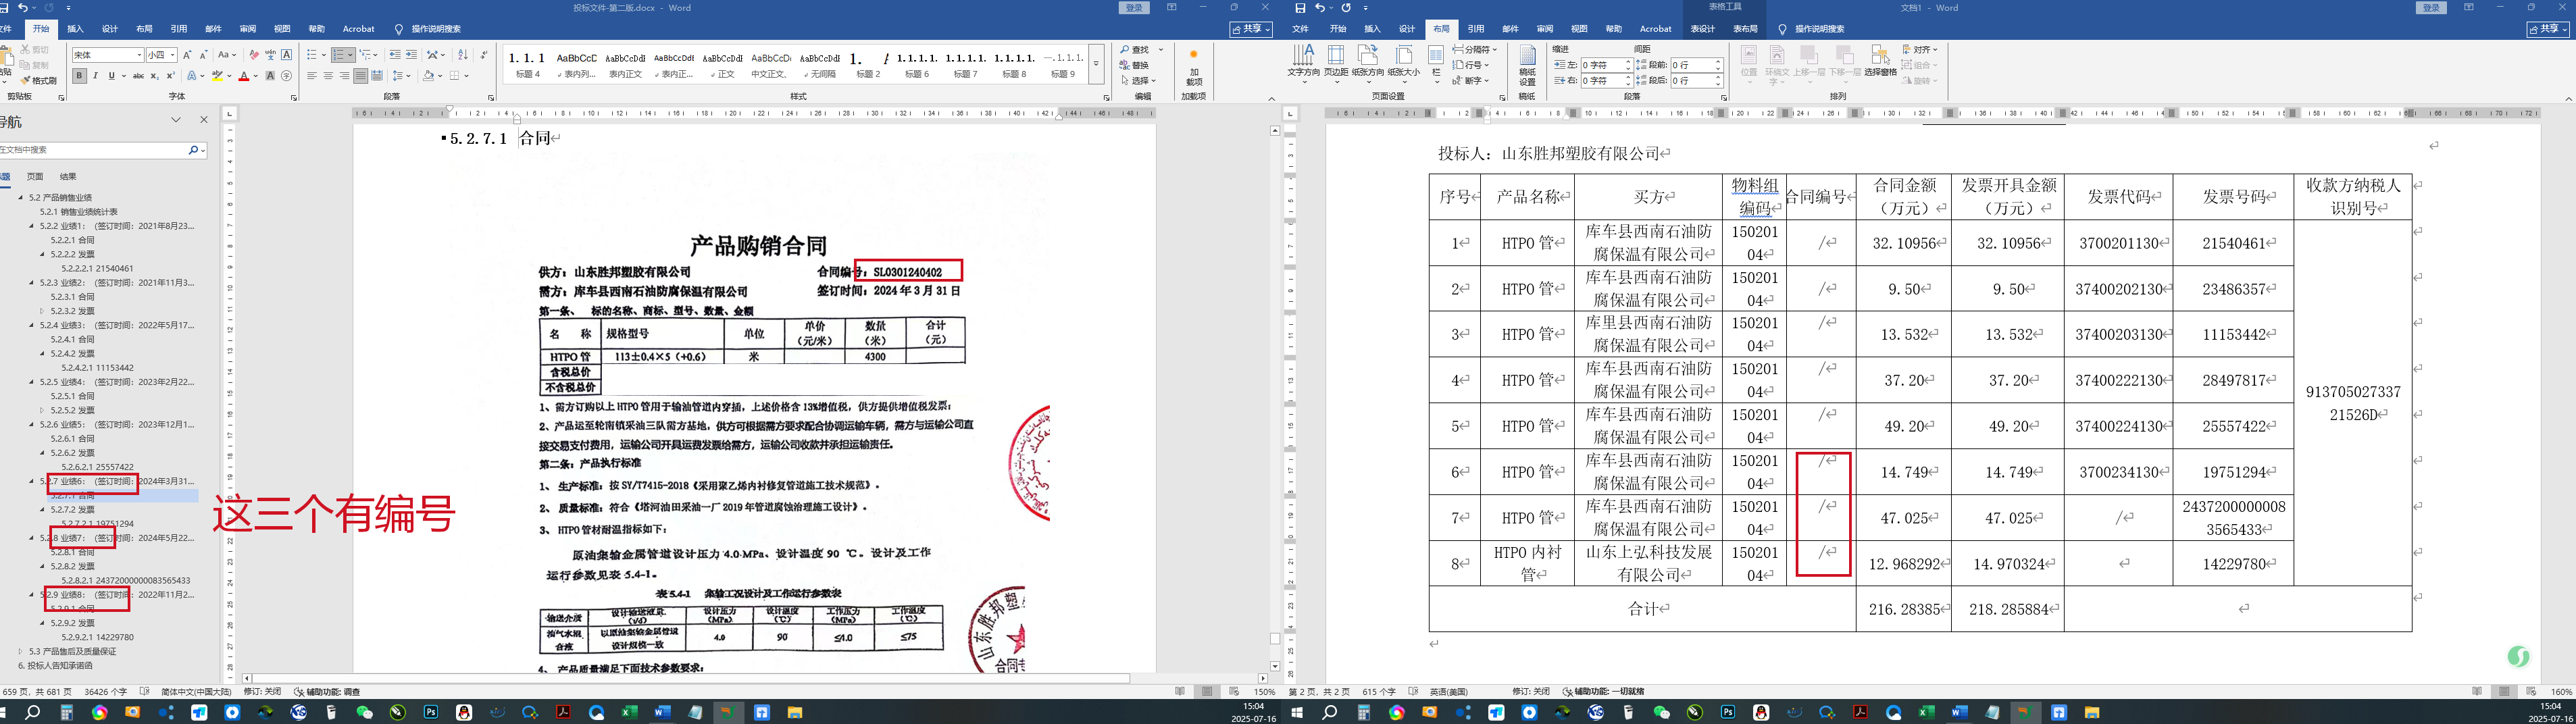Viewport: 2576px width, 724px height.
Task: Center text in left Word window
Action: tap(328, 76)
